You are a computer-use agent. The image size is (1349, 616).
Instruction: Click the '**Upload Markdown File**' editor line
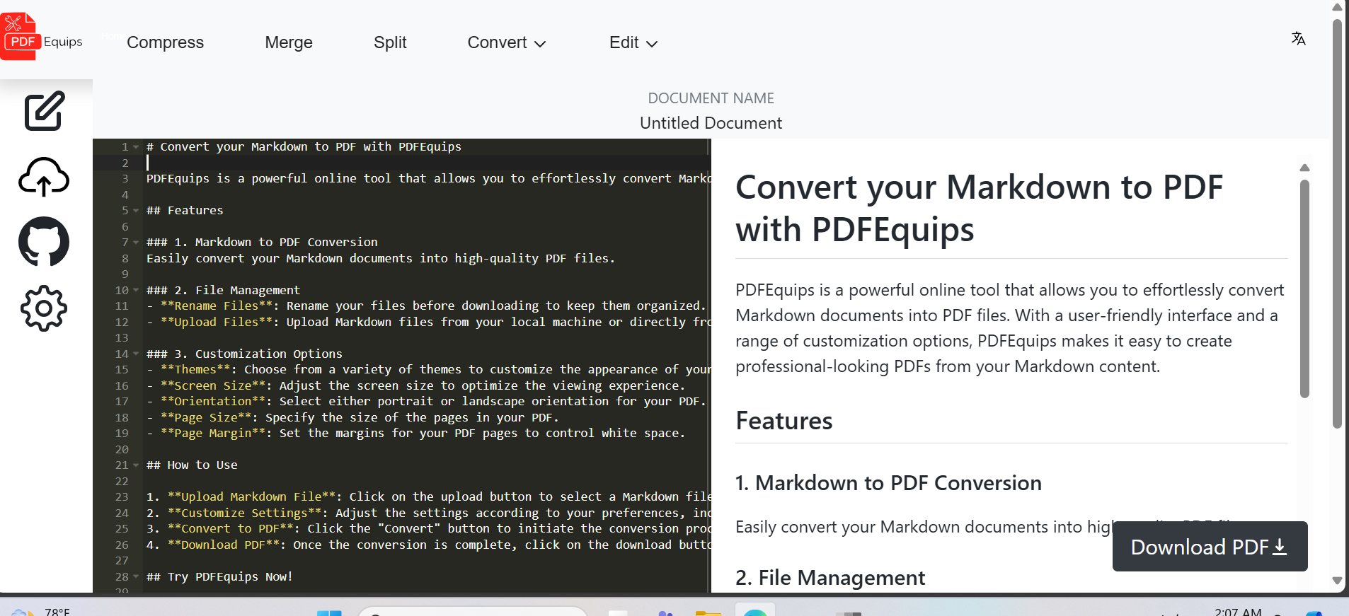(x=428, y=497)
